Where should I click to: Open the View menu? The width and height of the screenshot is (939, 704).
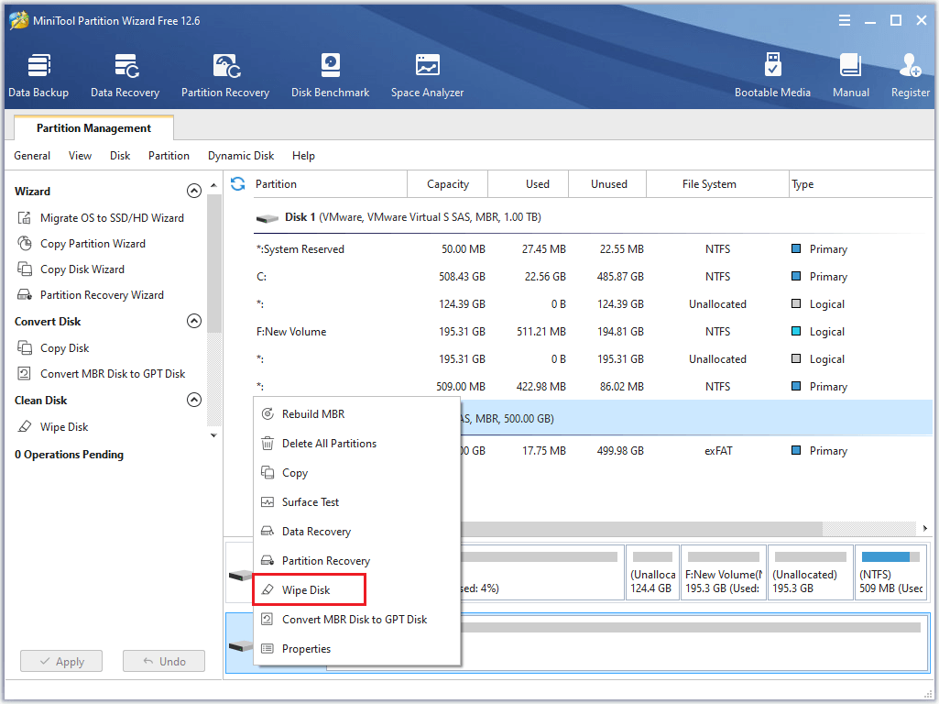(80, 156)
